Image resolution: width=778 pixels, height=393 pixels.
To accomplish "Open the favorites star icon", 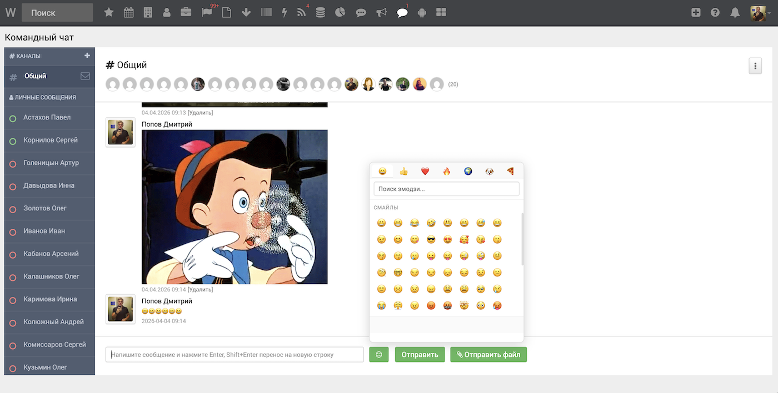I will (109, 12).
